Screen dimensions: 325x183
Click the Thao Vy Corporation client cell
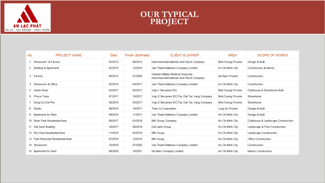tap(164, 109)
